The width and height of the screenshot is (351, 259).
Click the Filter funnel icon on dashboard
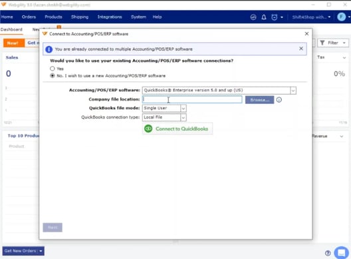[322, 43]
